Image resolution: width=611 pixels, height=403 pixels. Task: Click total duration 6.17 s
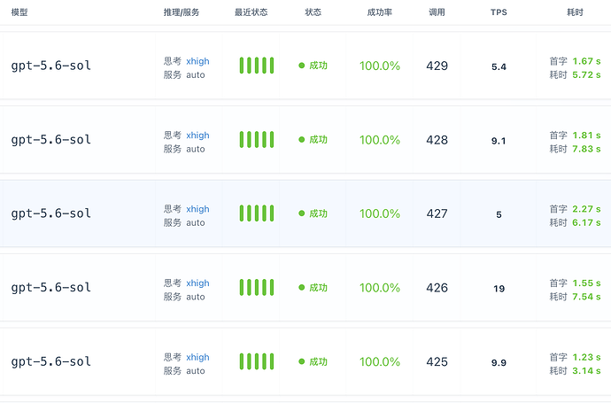586,222
